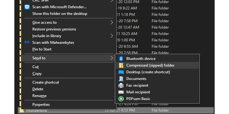Click the 4:53 PM date cell
Screen dimensions: 229x114
tap(120, 110)
